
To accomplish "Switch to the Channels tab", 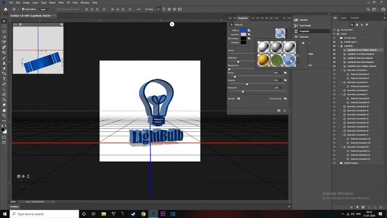I will 354,18.
